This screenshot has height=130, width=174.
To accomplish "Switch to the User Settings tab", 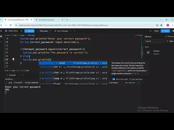I will [x=61, y=31].
